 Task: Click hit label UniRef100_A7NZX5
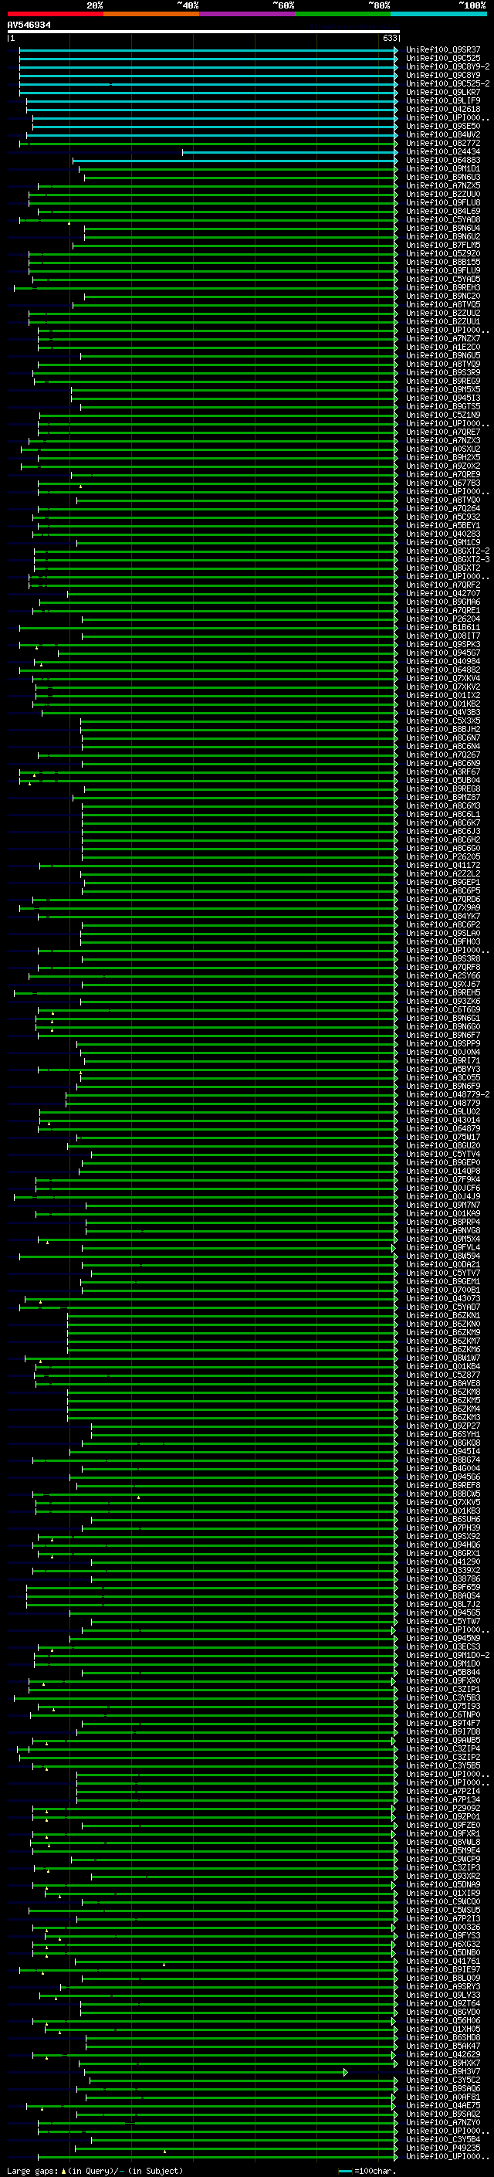443,186
